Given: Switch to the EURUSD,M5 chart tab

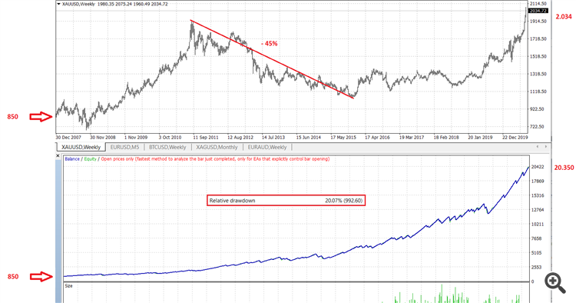Looking at the screenshot, I should (124, 147).
